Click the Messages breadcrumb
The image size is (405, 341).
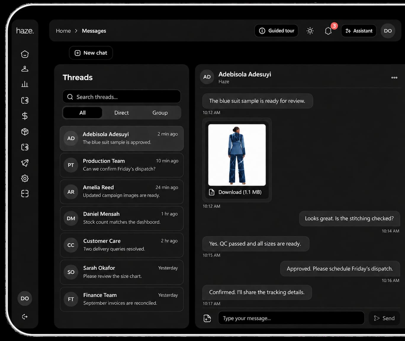[94, 31]
